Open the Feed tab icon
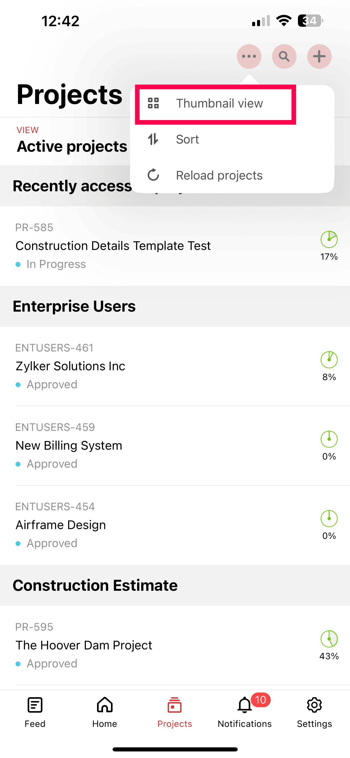Image resolution: width=350 pixels, height=758 pixels. [x=35, y=705]
